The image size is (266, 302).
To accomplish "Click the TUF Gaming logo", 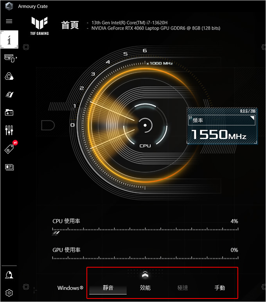I will point(40,26).
